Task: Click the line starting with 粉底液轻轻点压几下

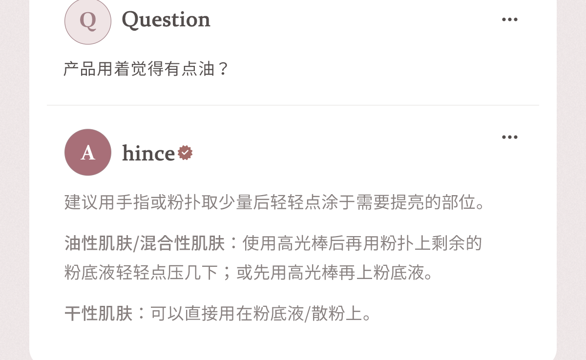Action: pyautogui.click(x=250, y=272)
